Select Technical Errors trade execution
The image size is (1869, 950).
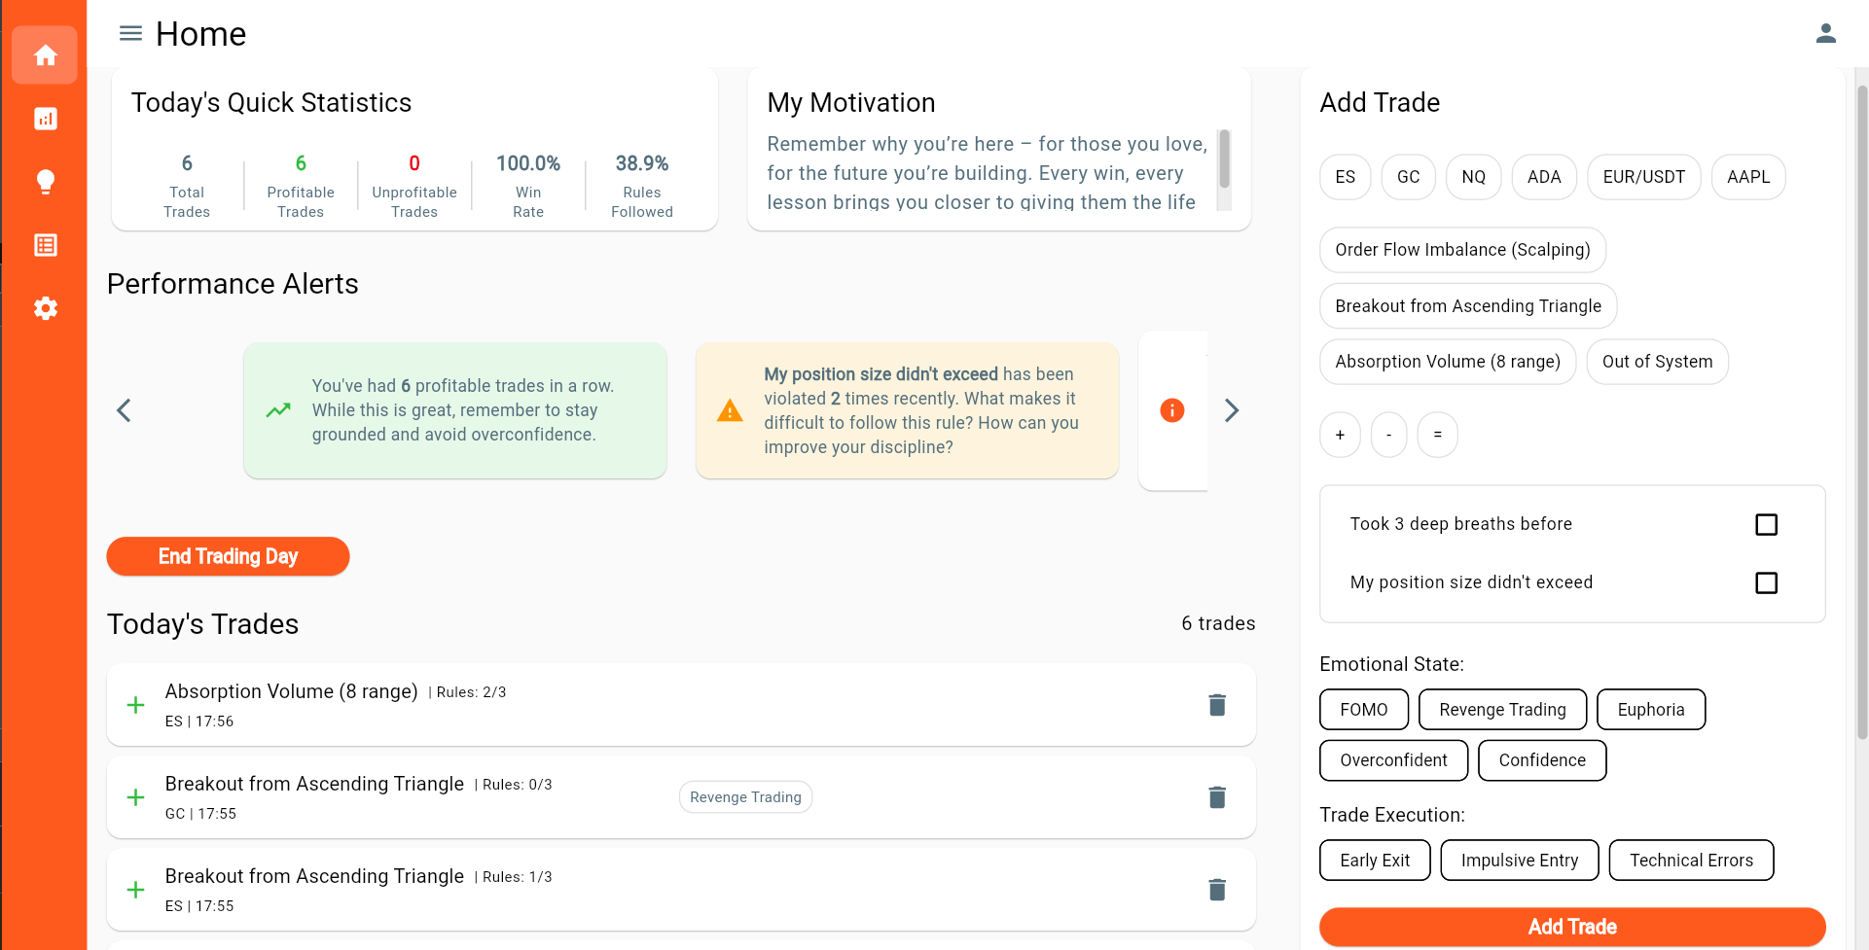(x=1691, y=861)
